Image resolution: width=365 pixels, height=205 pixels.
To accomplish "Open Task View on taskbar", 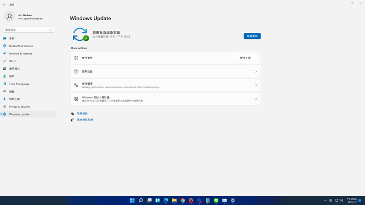I will [x=149, y=200].
